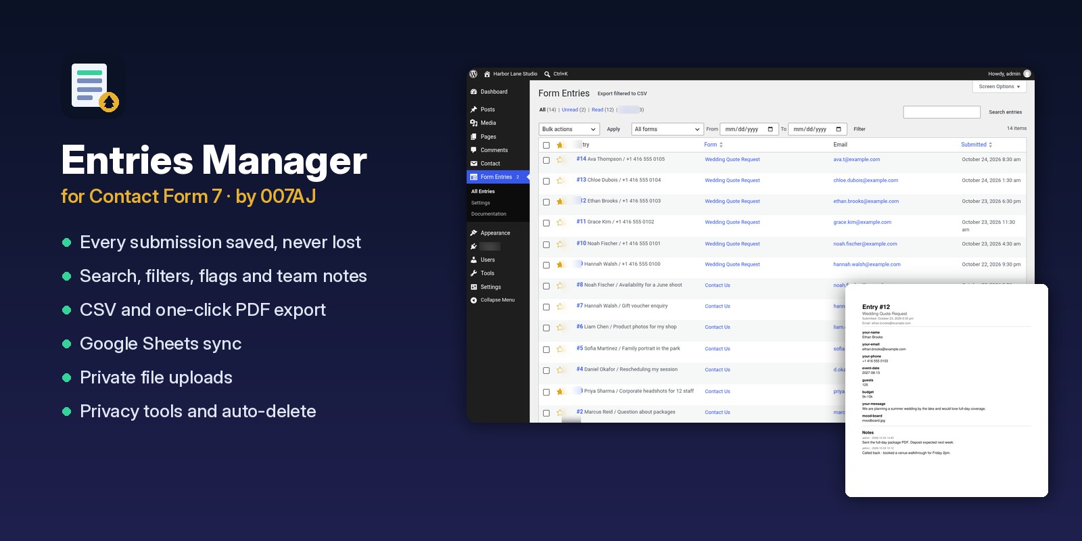Check the box for Ava Thompson entry

546,160
